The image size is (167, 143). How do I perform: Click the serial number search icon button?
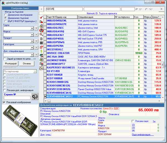point(35,97)
